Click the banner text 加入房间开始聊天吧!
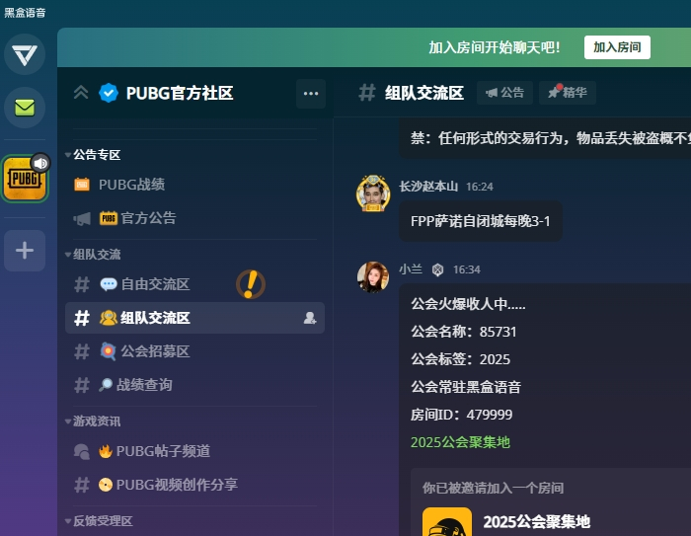Viewport: 691px width, 536px height. (494, 47)
